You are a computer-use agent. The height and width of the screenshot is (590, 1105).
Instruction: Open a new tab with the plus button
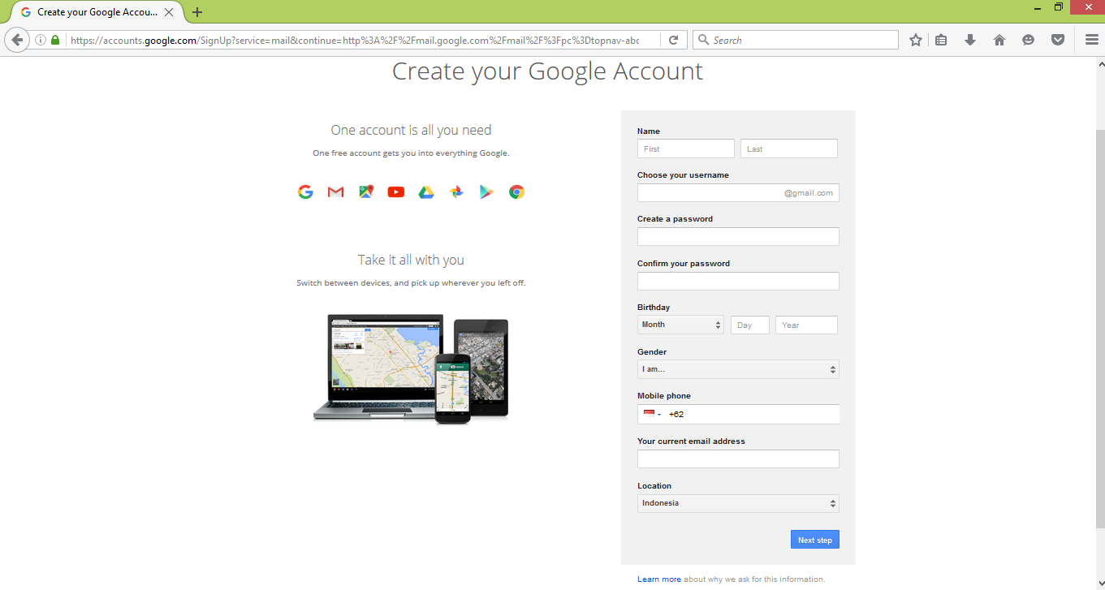(x=197, y=12)
